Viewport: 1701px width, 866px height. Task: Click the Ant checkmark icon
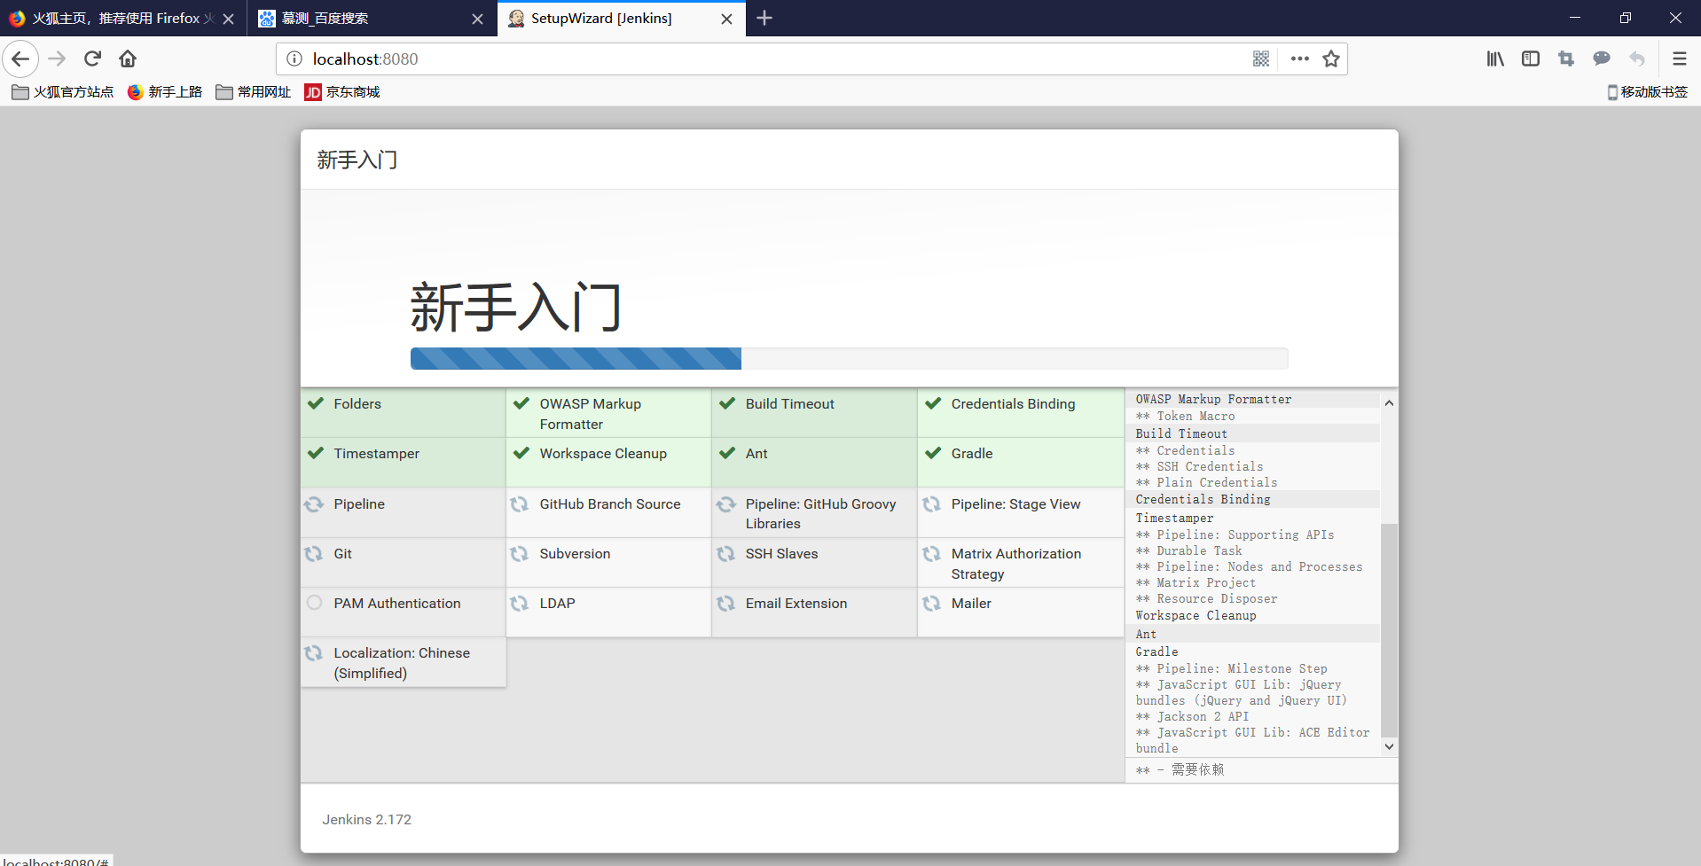727,454
